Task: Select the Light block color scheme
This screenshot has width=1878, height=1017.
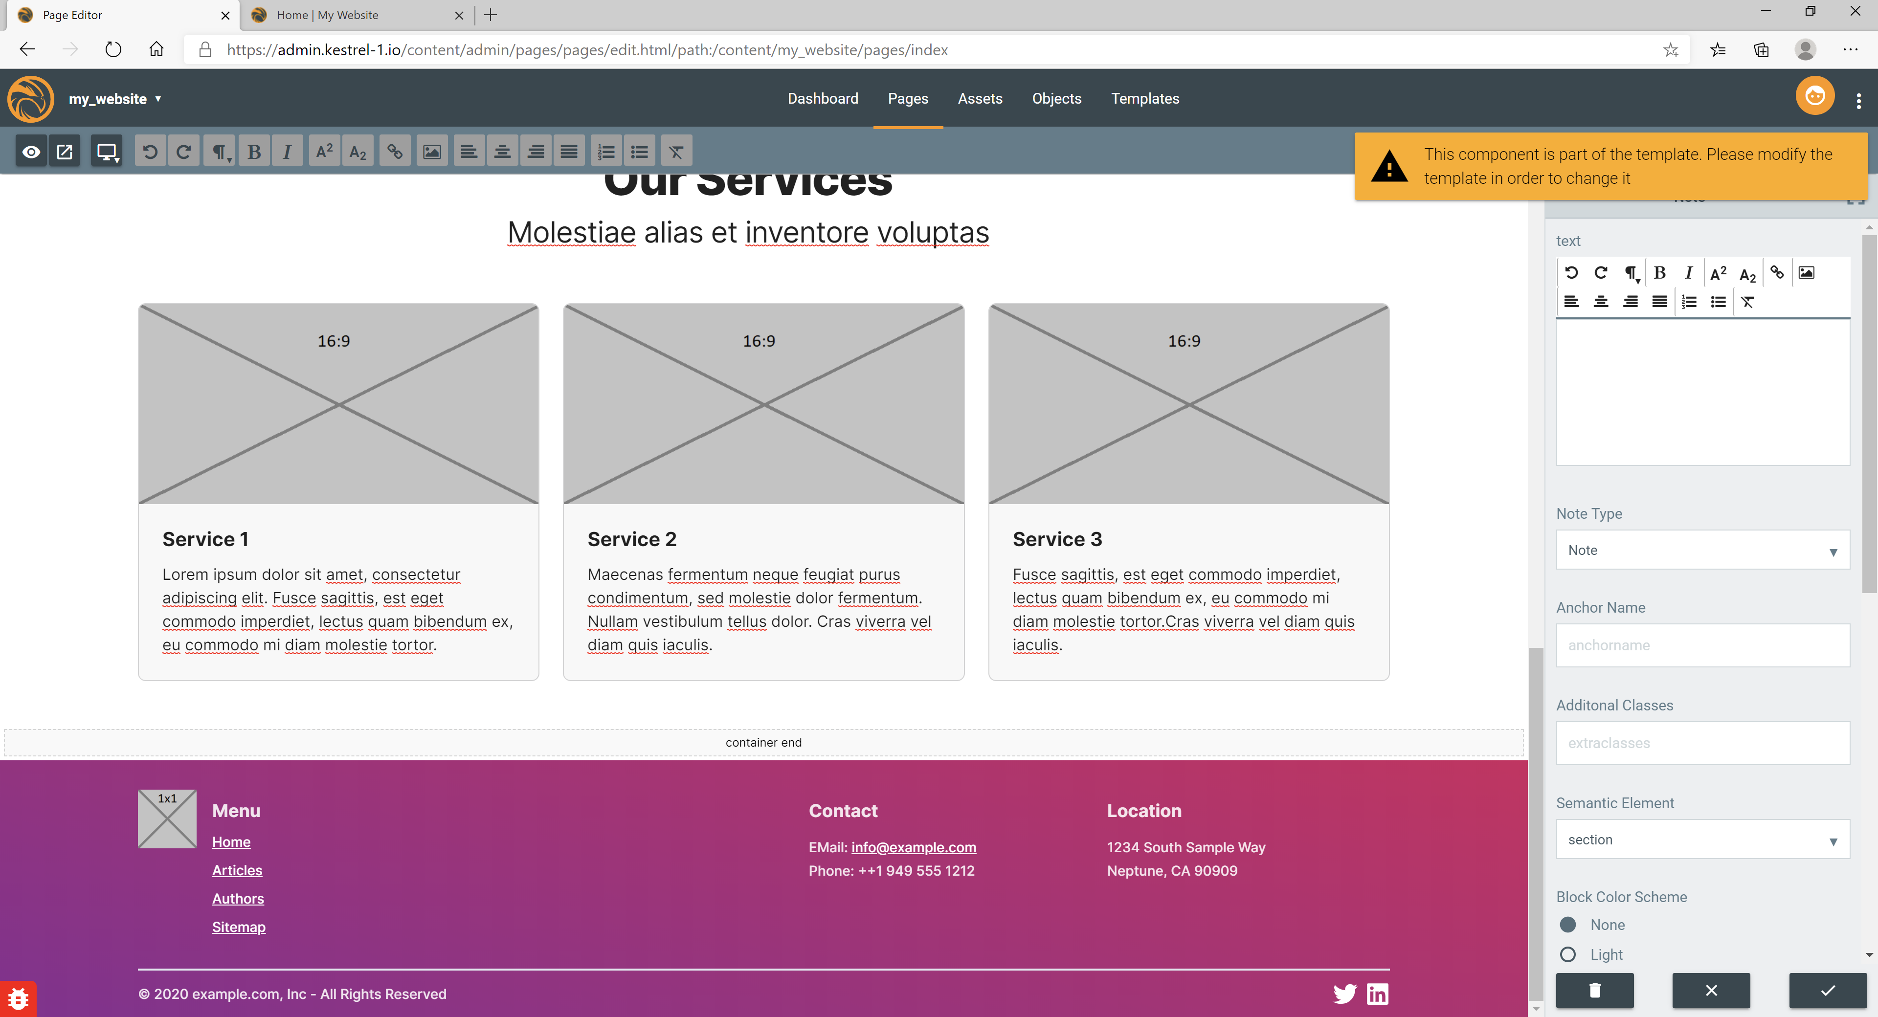Action: coord(1568,954)
